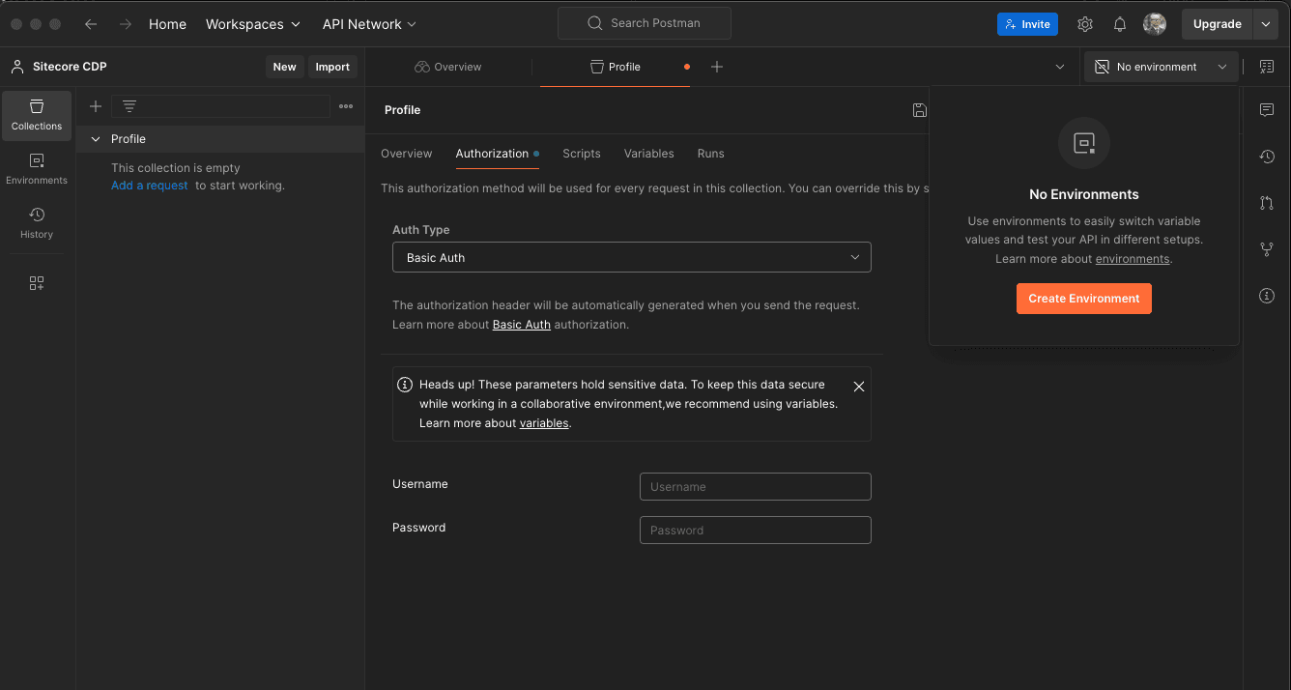Click the Create Environment button
This screenshot has width=1291, height=690.
click(x=1083, y=299)
